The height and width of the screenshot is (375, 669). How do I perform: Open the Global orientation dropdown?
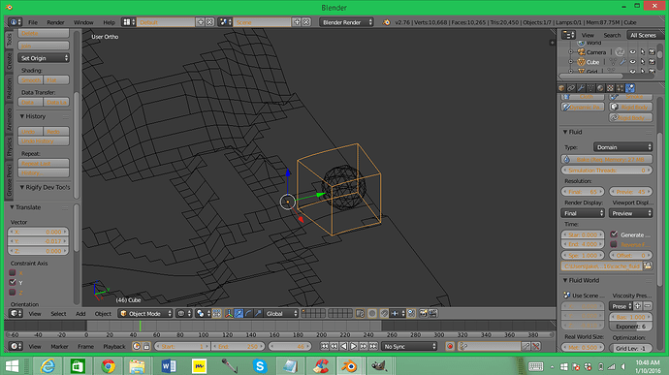pyautogui.click(x=281, y=314)
